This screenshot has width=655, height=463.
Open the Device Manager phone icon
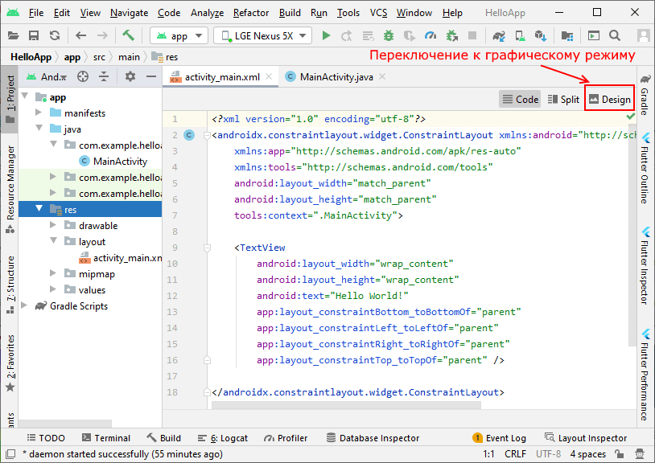[x=520, y=35]
